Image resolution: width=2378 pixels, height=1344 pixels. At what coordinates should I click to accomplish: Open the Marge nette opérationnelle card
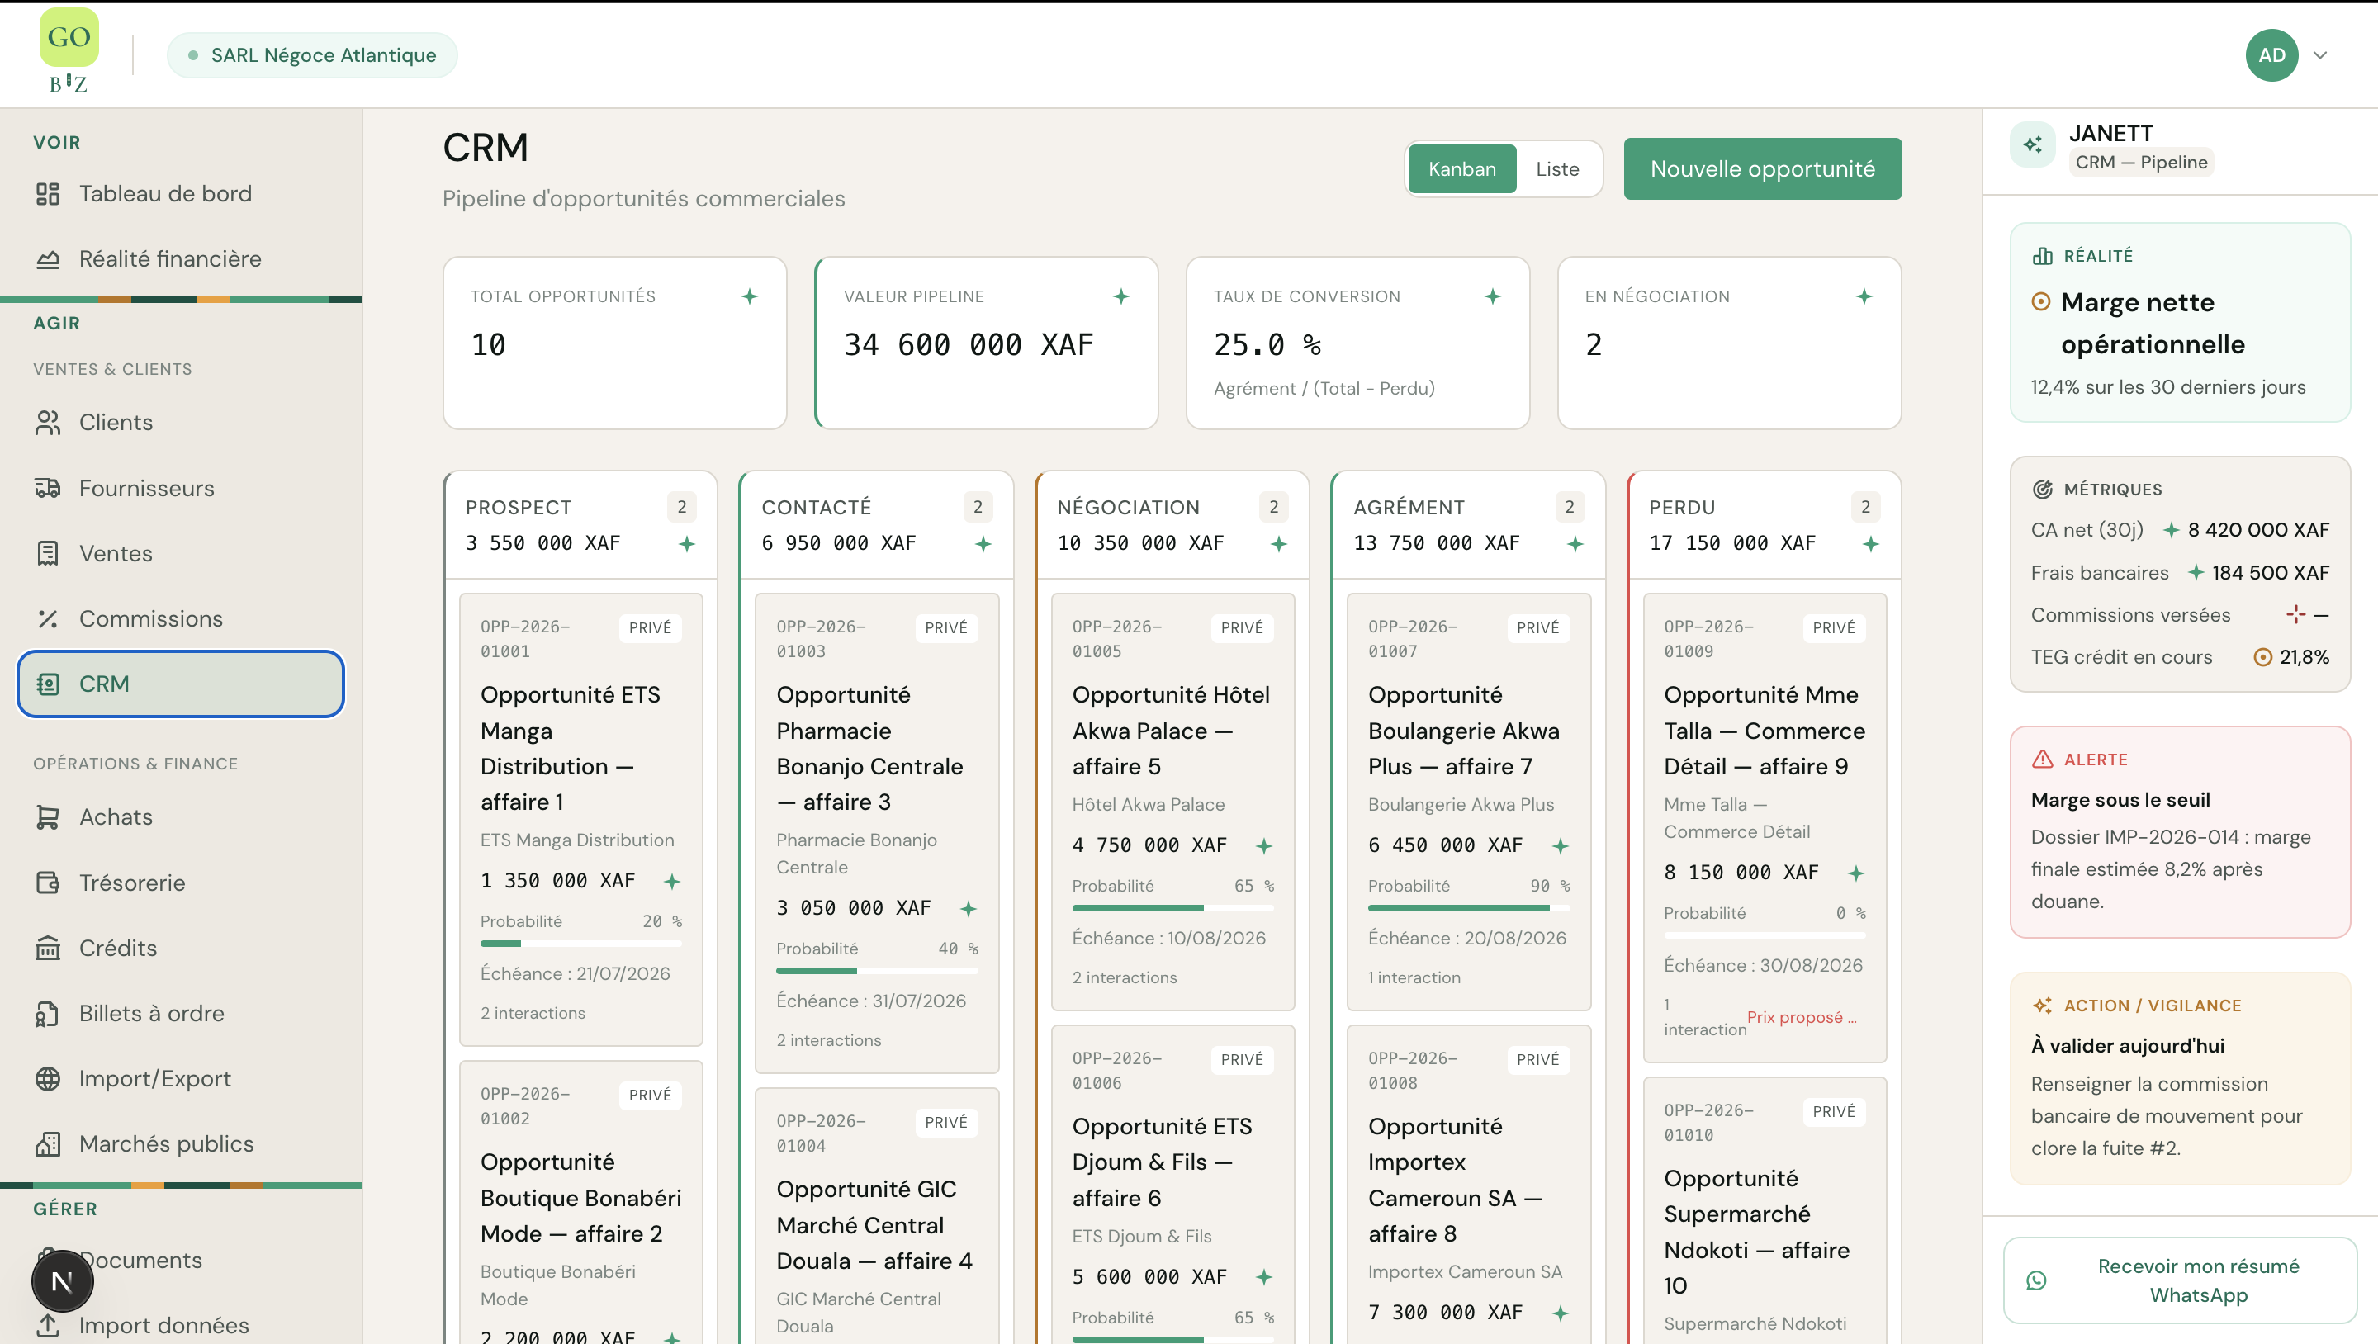[x=2180, y=322]
